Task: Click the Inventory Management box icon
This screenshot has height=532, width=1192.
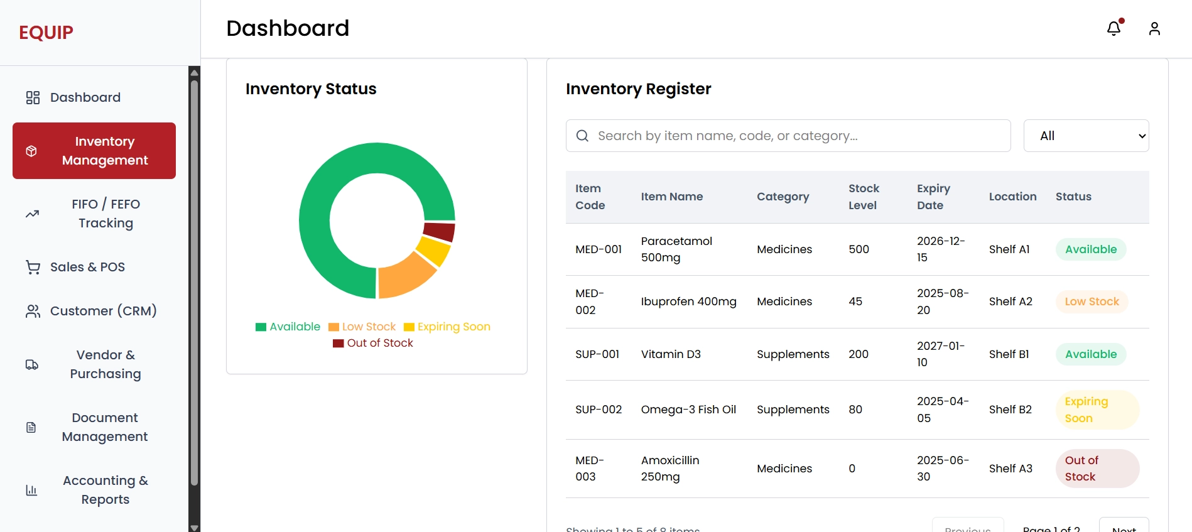Action: click(31, 151)
